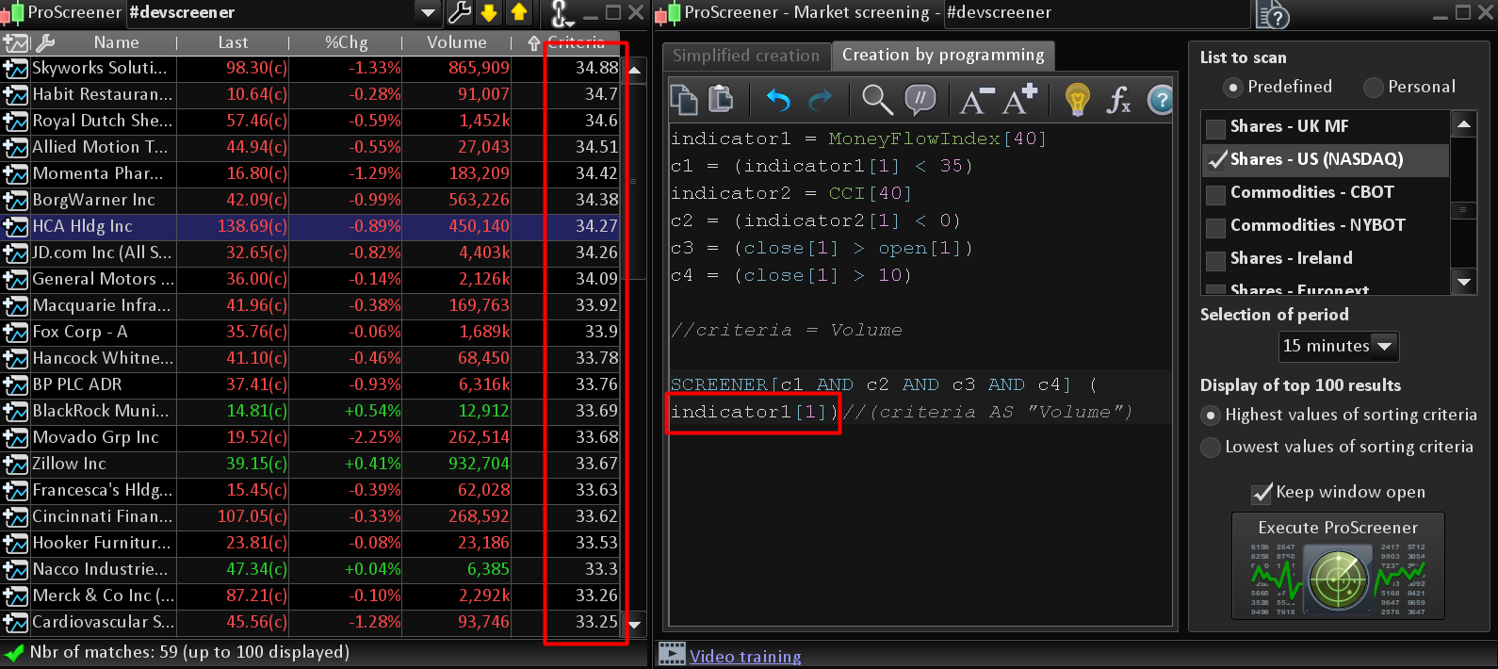Viewport: 1498px width, 669px height.
Task: Click the Copy icon in the code editor toolbar
Action: click(684, 99)
